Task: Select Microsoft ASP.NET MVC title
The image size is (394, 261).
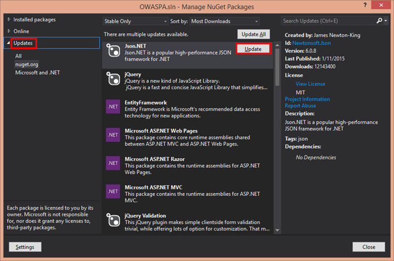Action: 154,188
